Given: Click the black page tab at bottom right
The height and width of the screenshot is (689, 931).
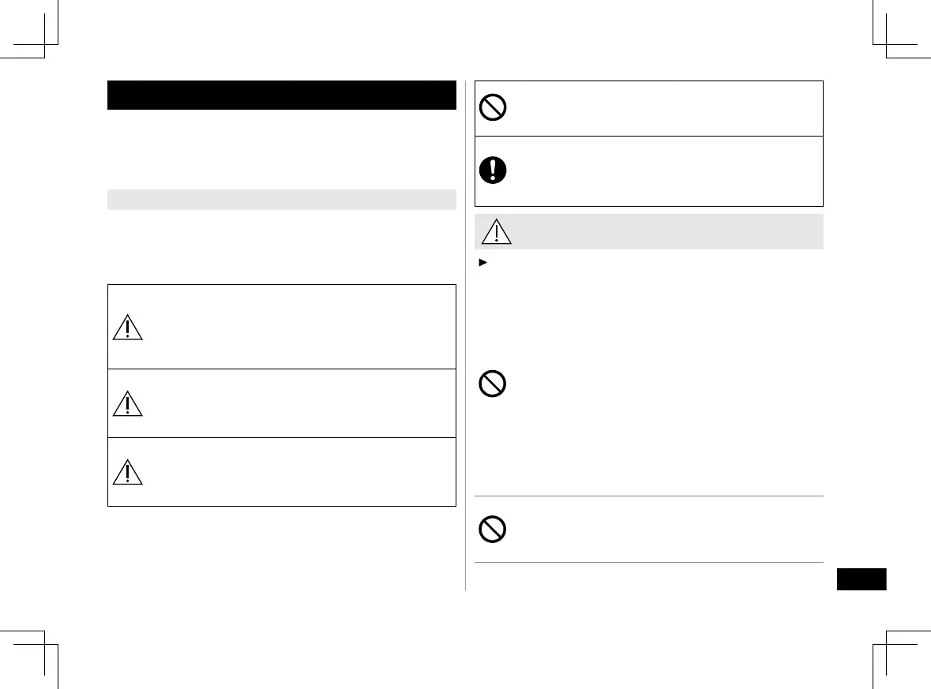Looking at the screenshot, I should pyautogui.click(x=861, y=579).
